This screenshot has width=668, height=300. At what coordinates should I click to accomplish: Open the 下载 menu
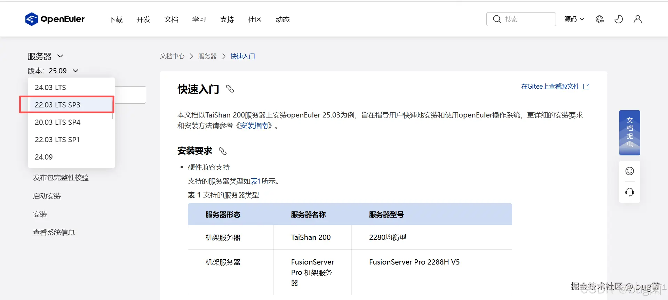point(116,19)
